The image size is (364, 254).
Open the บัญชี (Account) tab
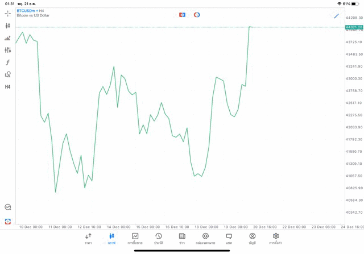252,238
